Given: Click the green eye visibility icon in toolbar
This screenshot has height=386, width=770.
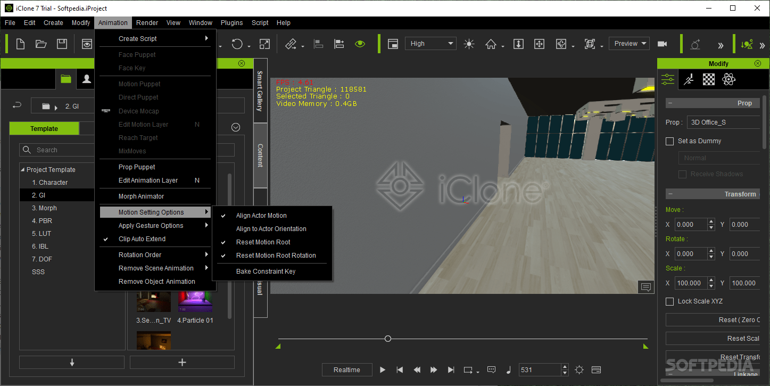Looking at the screenshot, I should coord(360,44).
